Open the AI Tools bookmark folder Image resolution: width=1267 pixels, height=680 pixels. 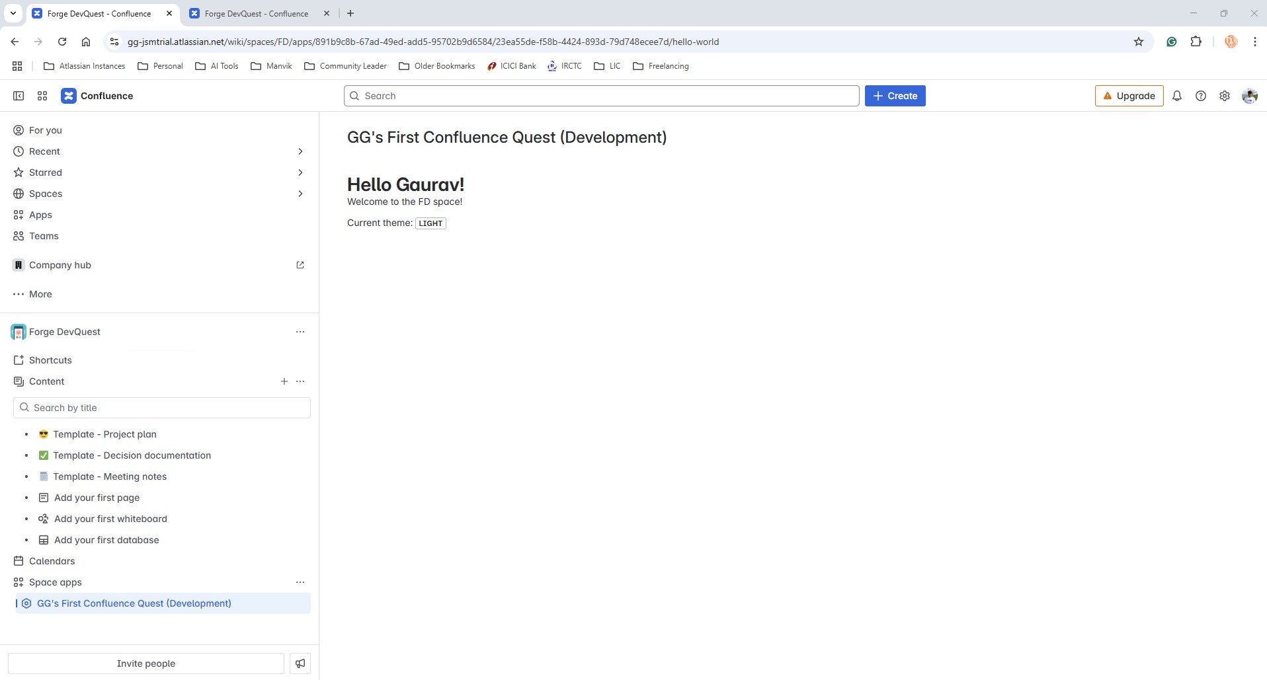[217, 66]
